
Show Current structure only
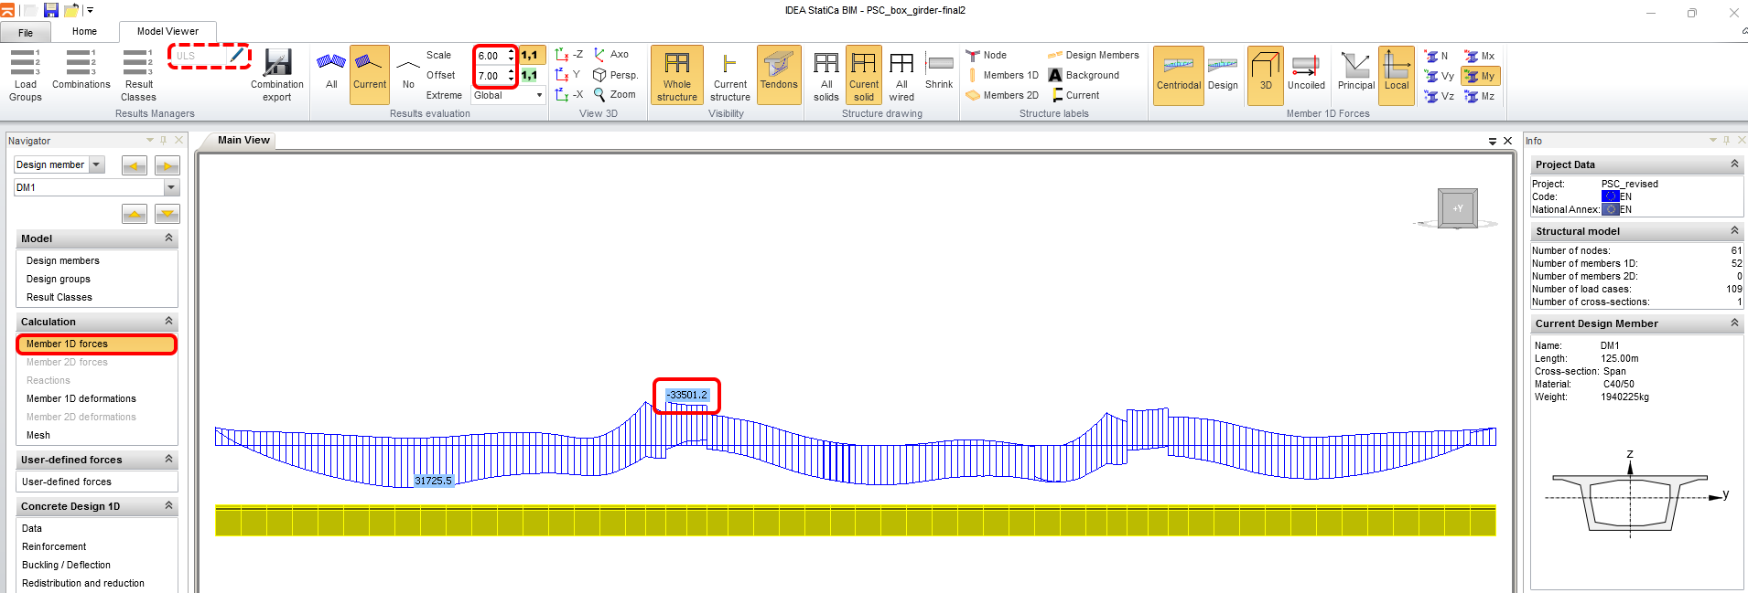(x=729, y=75)
